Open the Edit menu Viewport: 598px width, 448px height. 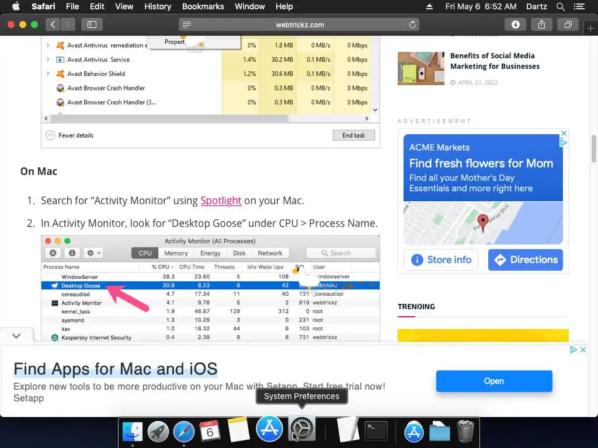tap(97, 6)
